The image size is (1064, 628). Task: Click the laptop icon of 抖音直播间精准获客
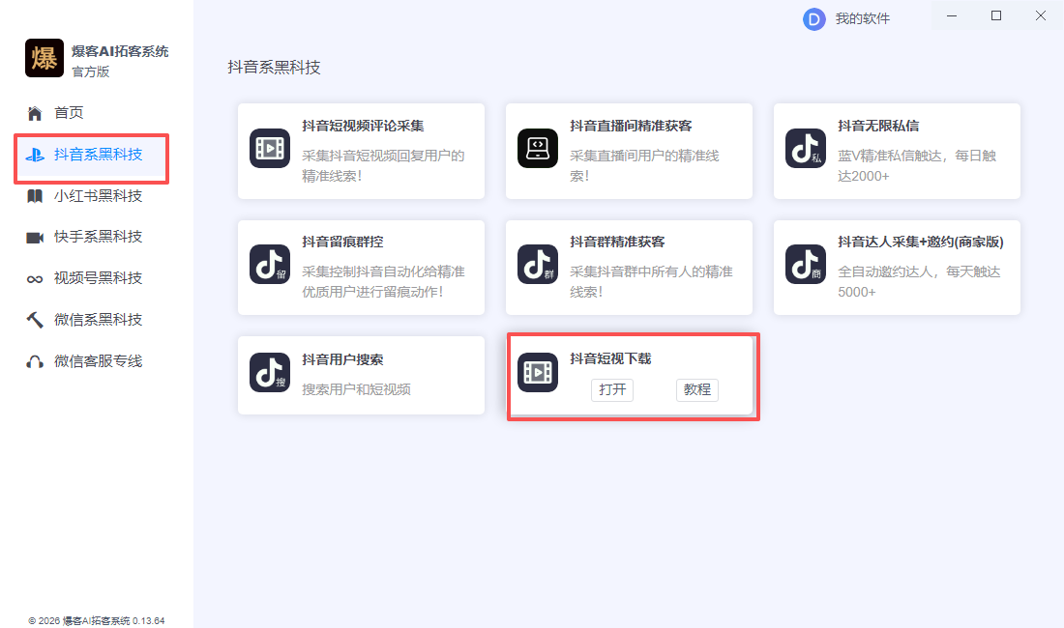pyautogui.click(x=538, y=149)
